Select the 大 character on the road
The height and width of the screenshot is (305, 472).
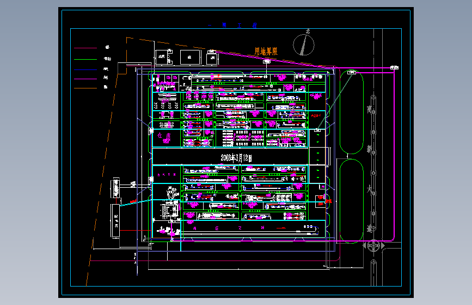point(369,189)
